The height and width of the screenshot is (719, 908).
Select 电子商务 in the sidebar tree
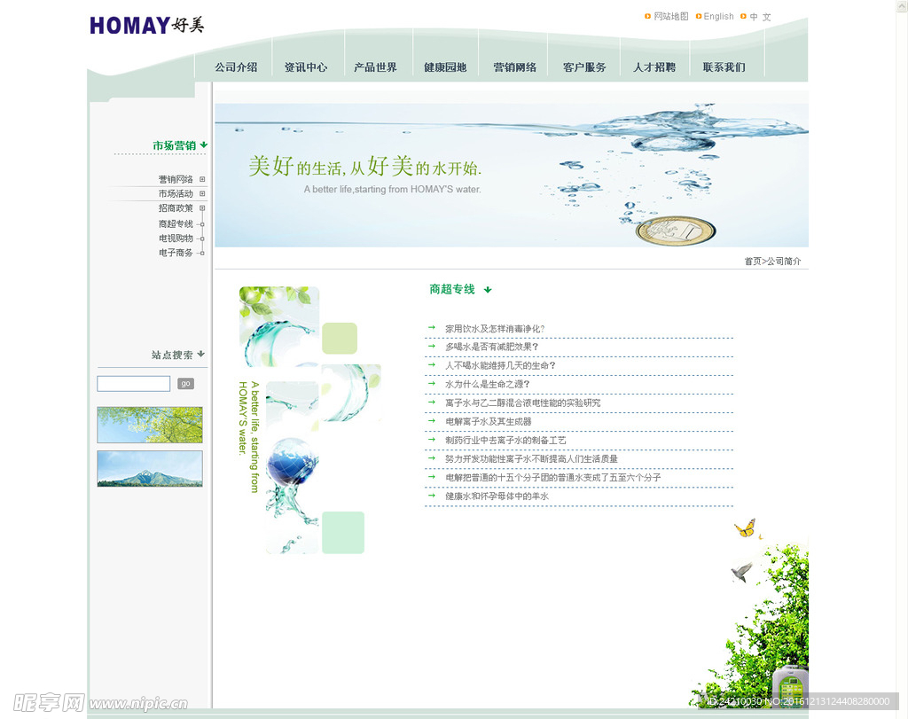coord(176,253)
